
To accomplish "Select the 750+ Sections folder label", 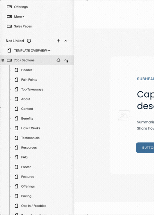I will pos(24,60).
